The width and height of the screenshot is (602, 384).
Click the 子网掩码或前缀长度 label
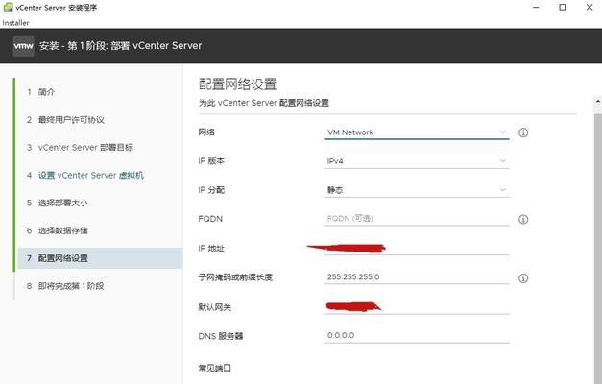pyautogui.click(x=235, y=277)
